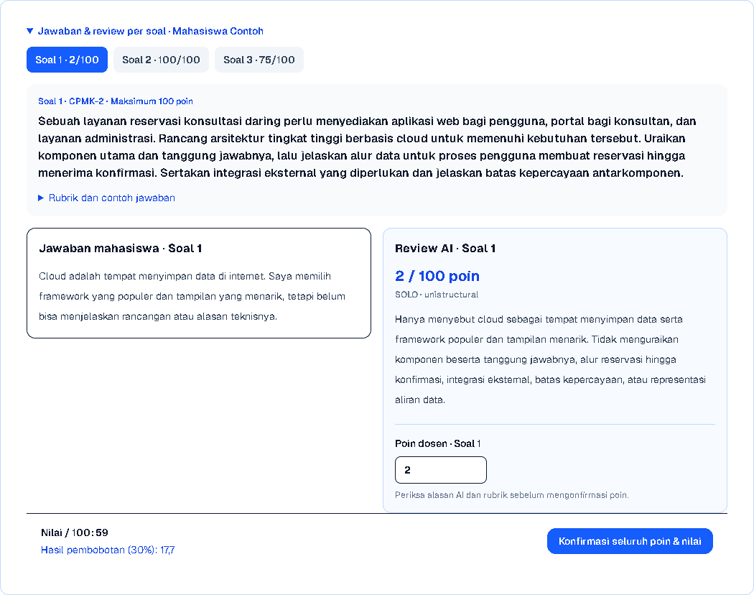Switch to the Soal 2 · 100/100 tab

pyautogui.click(x=161, y=60)
